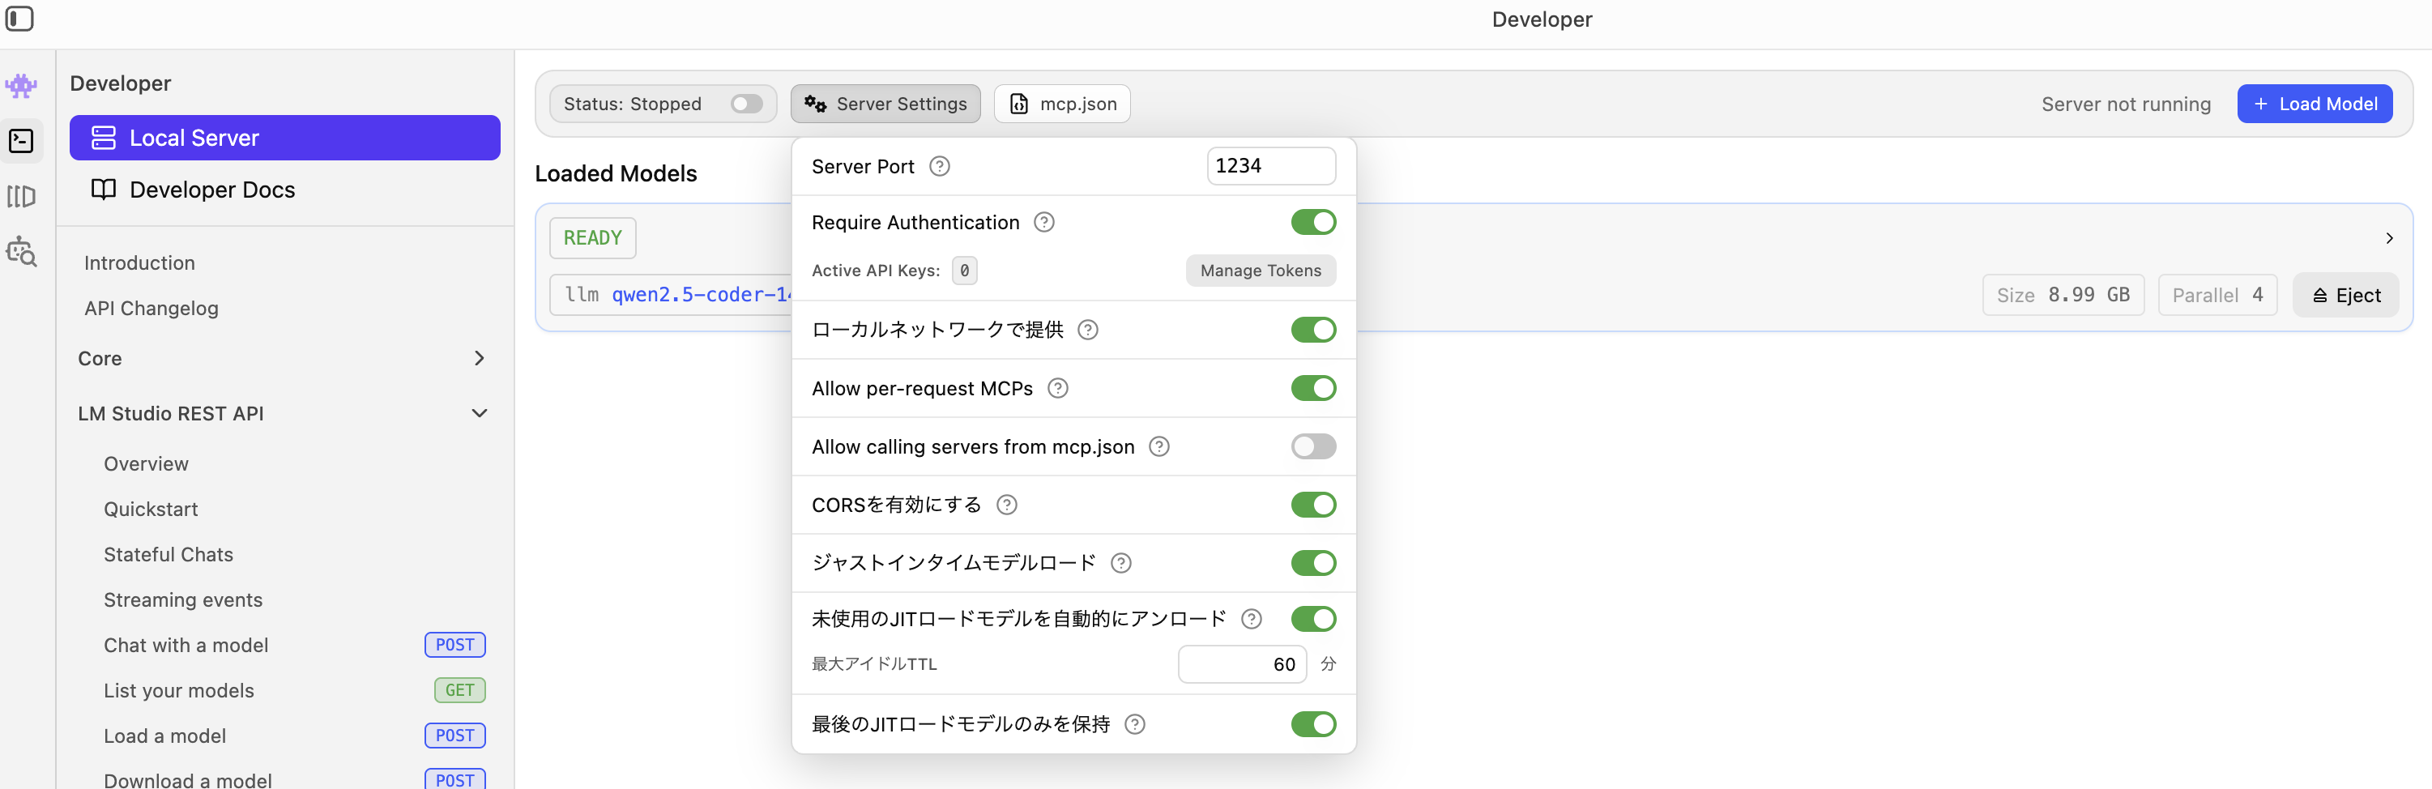
Task: Click the Manage Tokens button
Action: pyautogui.click(x=1260, y=271)
